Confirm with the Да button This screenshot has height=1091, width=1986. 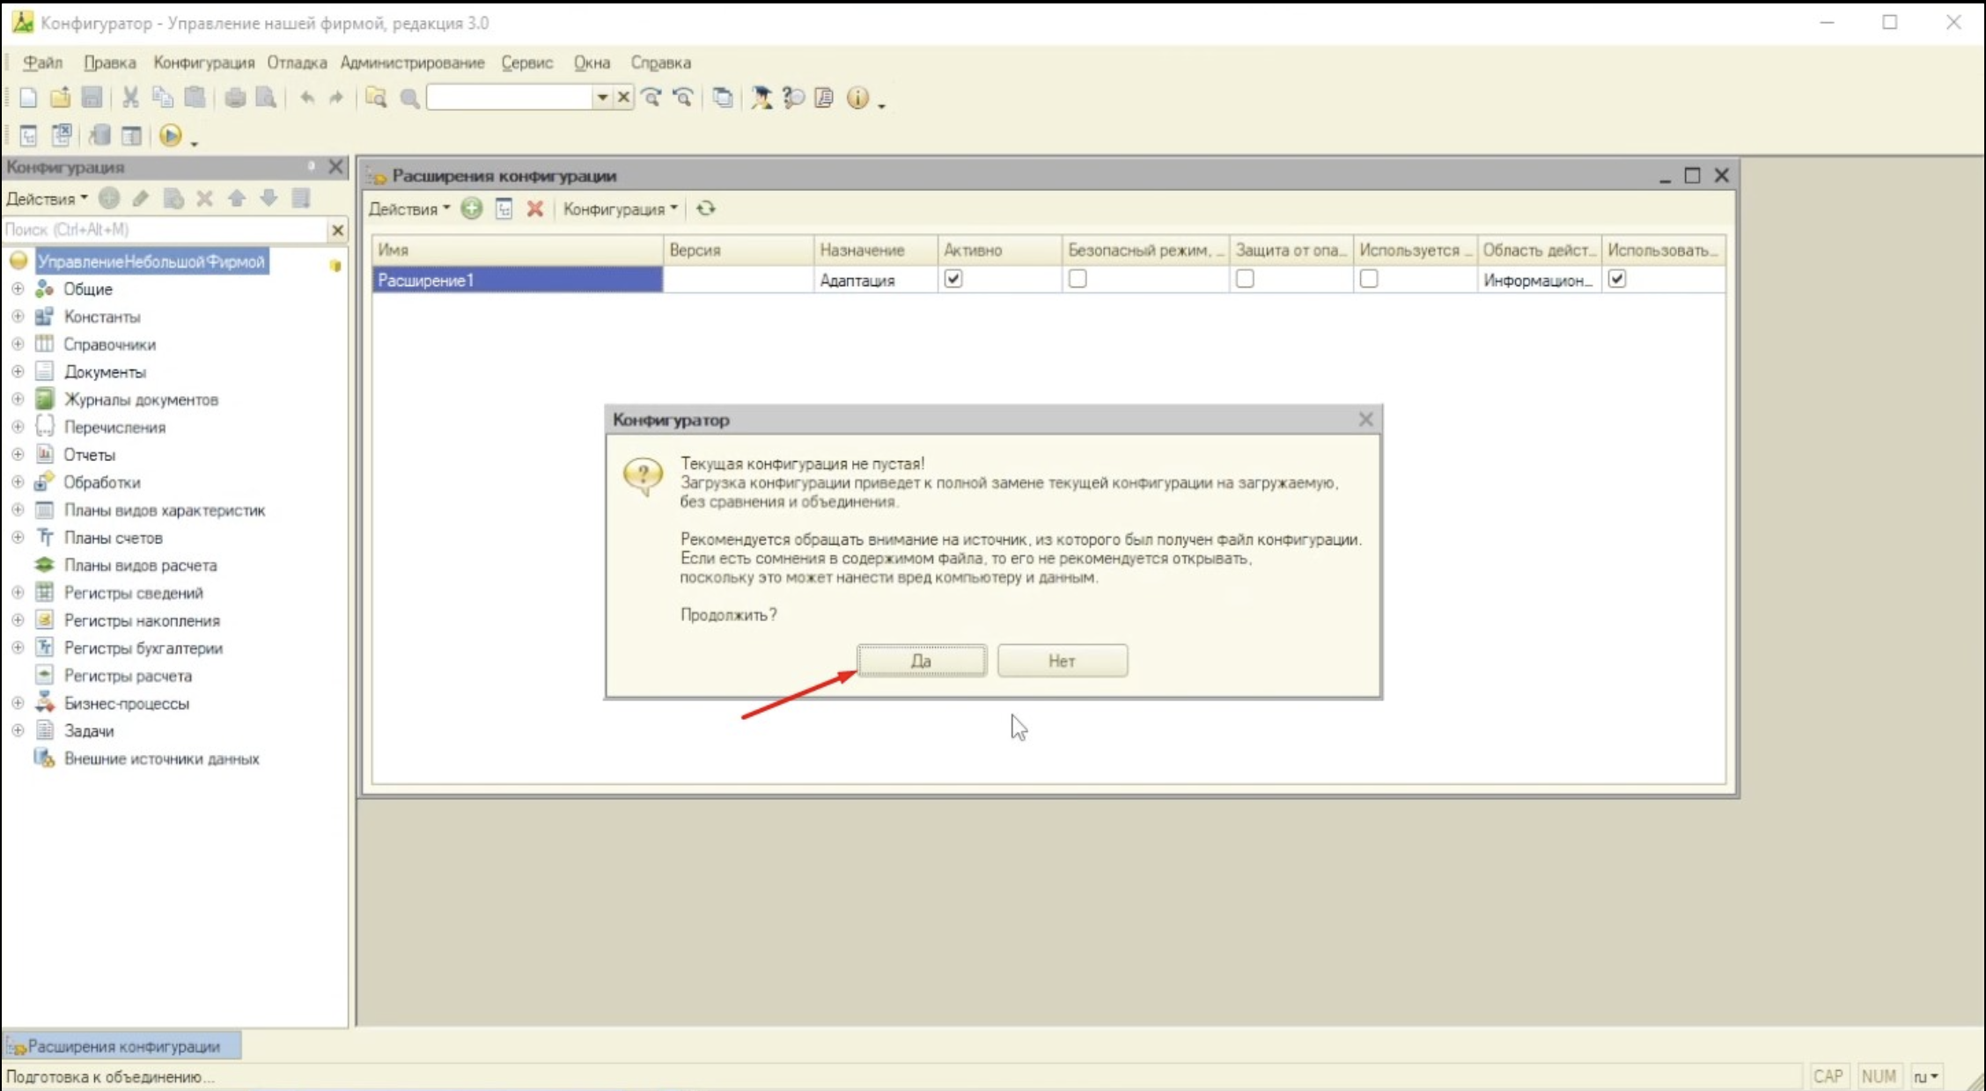[922, 661]
